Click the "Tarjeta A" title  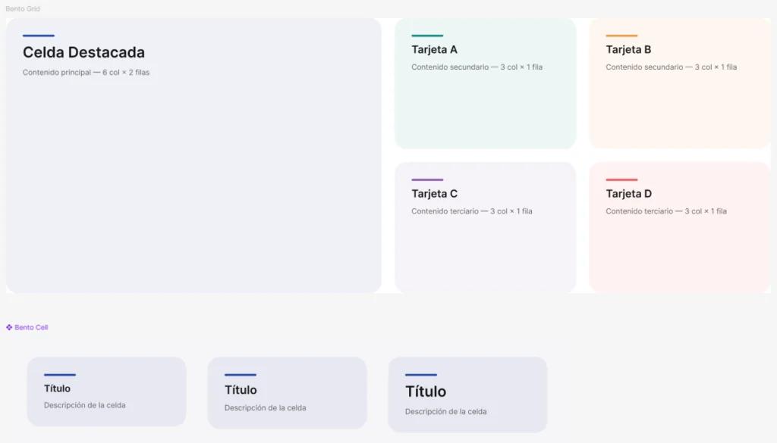[434, 49]
